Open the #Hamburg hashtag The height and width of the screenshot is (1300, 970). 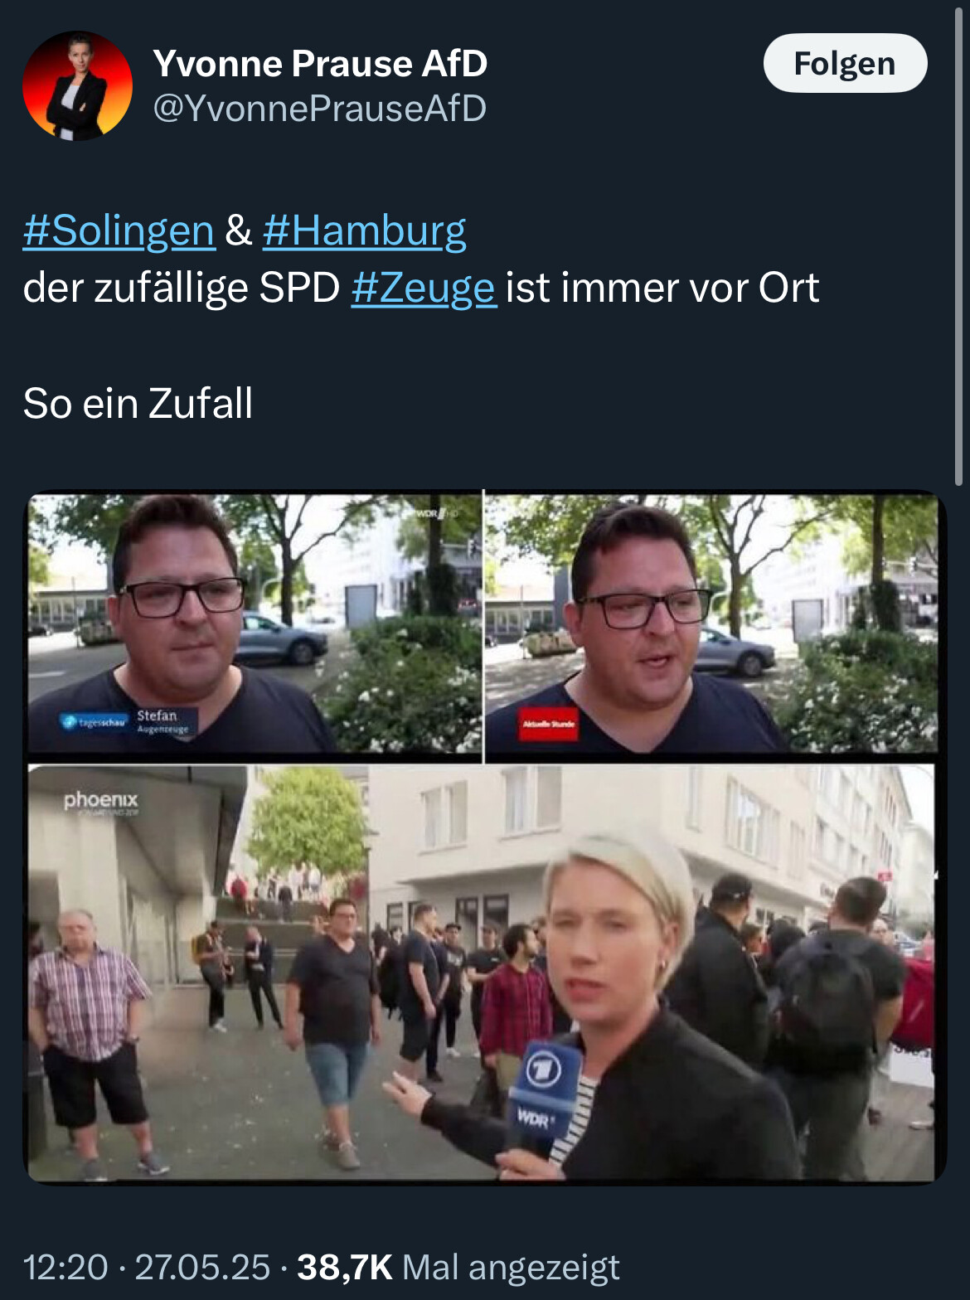[365, 230]
